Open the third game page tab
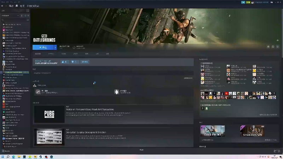283x159 pixels. (64, 54)
